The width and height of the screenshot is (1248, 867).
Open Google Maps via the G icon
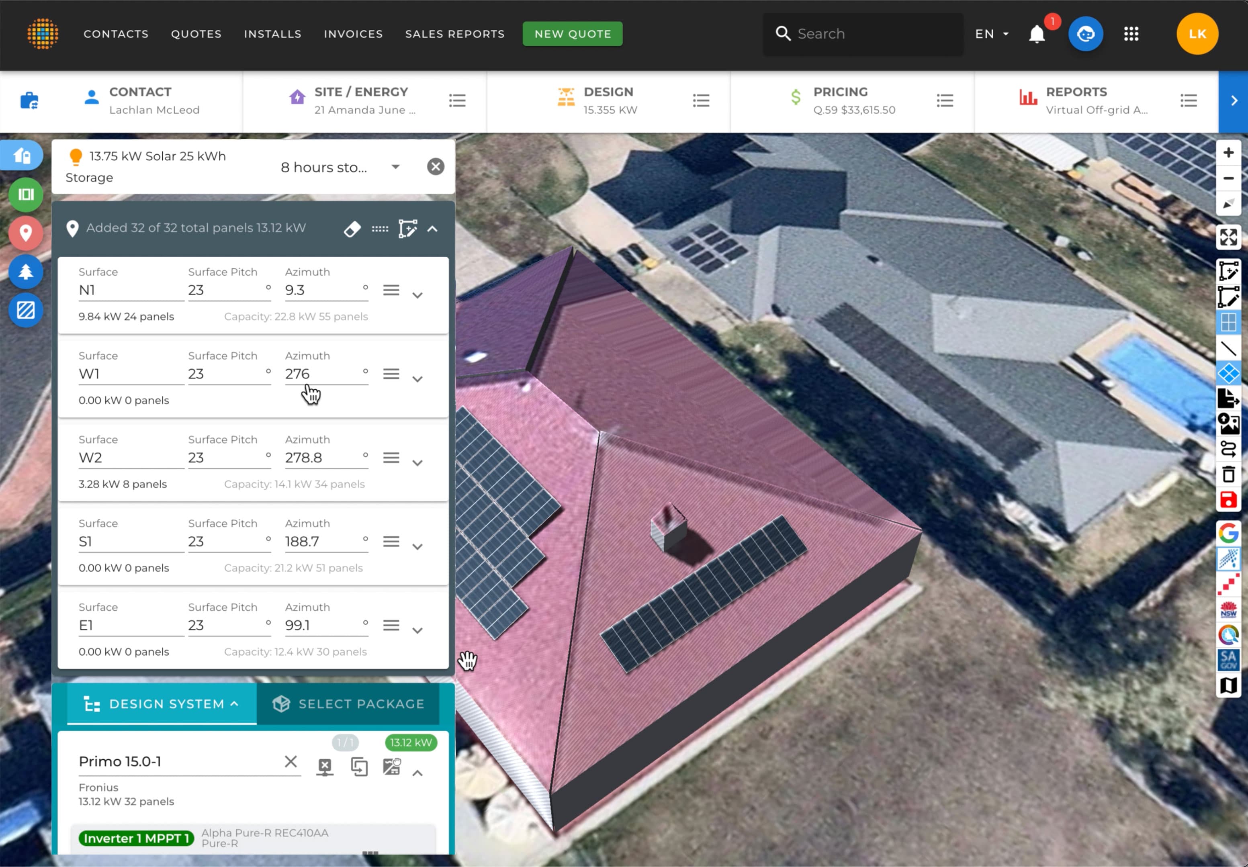click(1230, 533)
